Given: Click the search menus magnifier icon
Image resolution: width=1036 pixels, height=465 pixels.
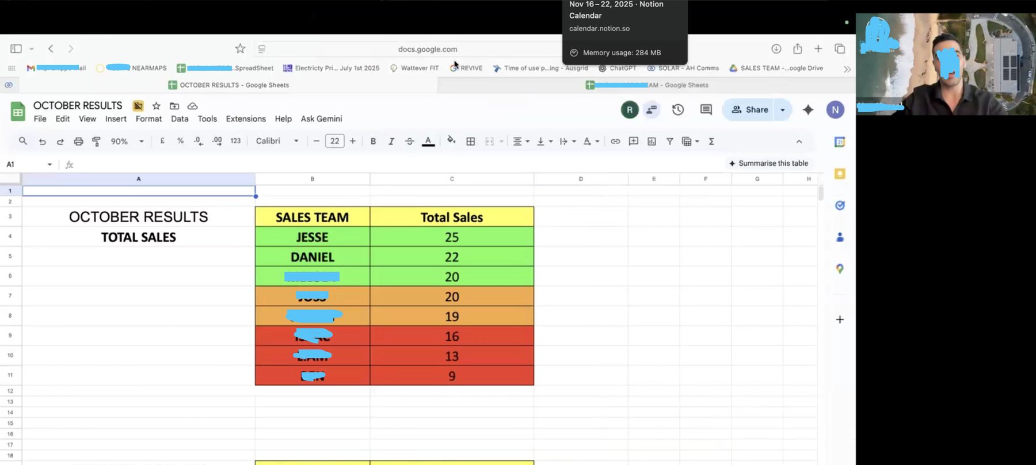Looking at the screenshot, I should 23,141.
